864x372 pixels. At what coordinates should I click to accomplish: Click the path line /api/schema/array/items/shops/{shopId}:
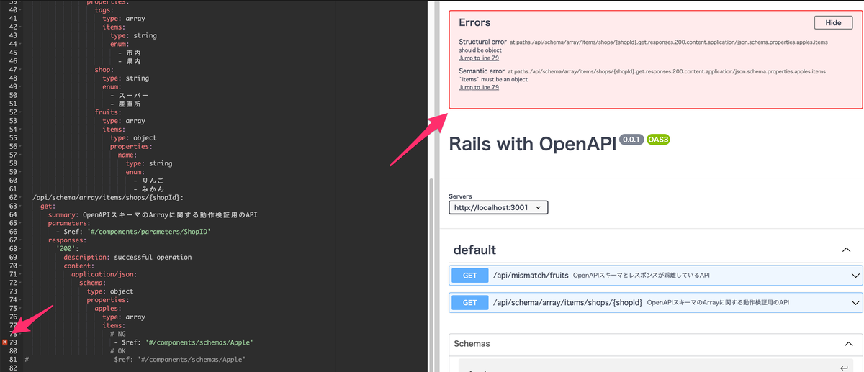[x=108, y=197]
